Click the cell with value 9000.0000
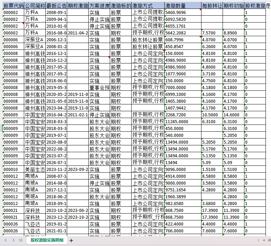Screen dimensions: 271x246 click(183, 183)
